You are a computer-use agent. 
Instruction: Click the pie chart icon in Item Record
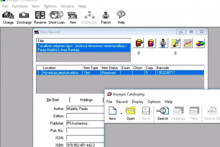(x=200, y=43)
